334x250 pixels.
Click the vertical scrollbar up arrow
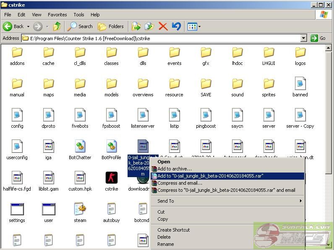click(x=329, y=48)
